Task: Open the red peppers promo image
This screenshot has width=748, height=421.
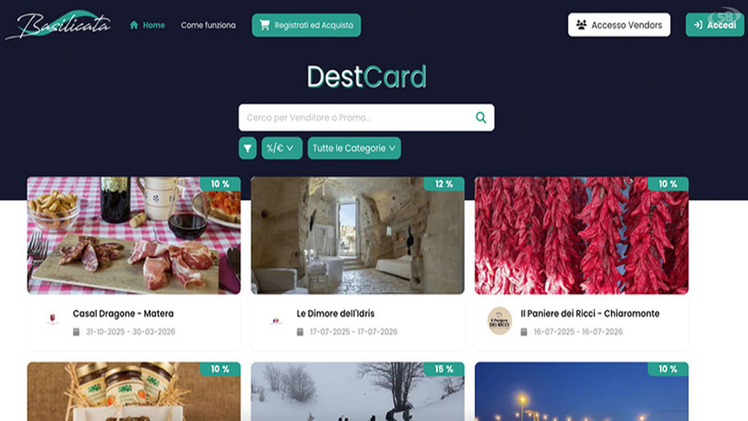Action: pos(582,235)
